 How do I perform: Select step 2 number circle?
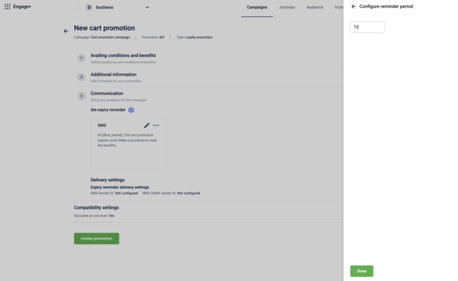pyautogui.click(x=81, y=77)
